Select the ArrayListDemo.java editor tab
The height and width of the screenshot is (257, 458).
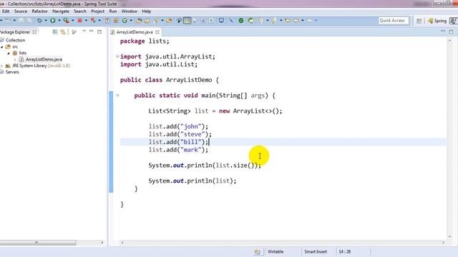[135, 31]
